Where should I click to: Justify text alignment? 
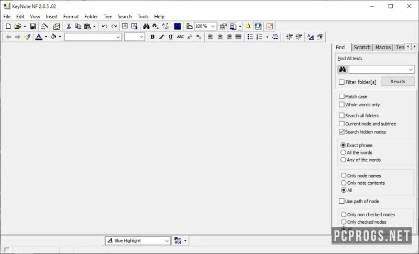(x=238, y=37)
